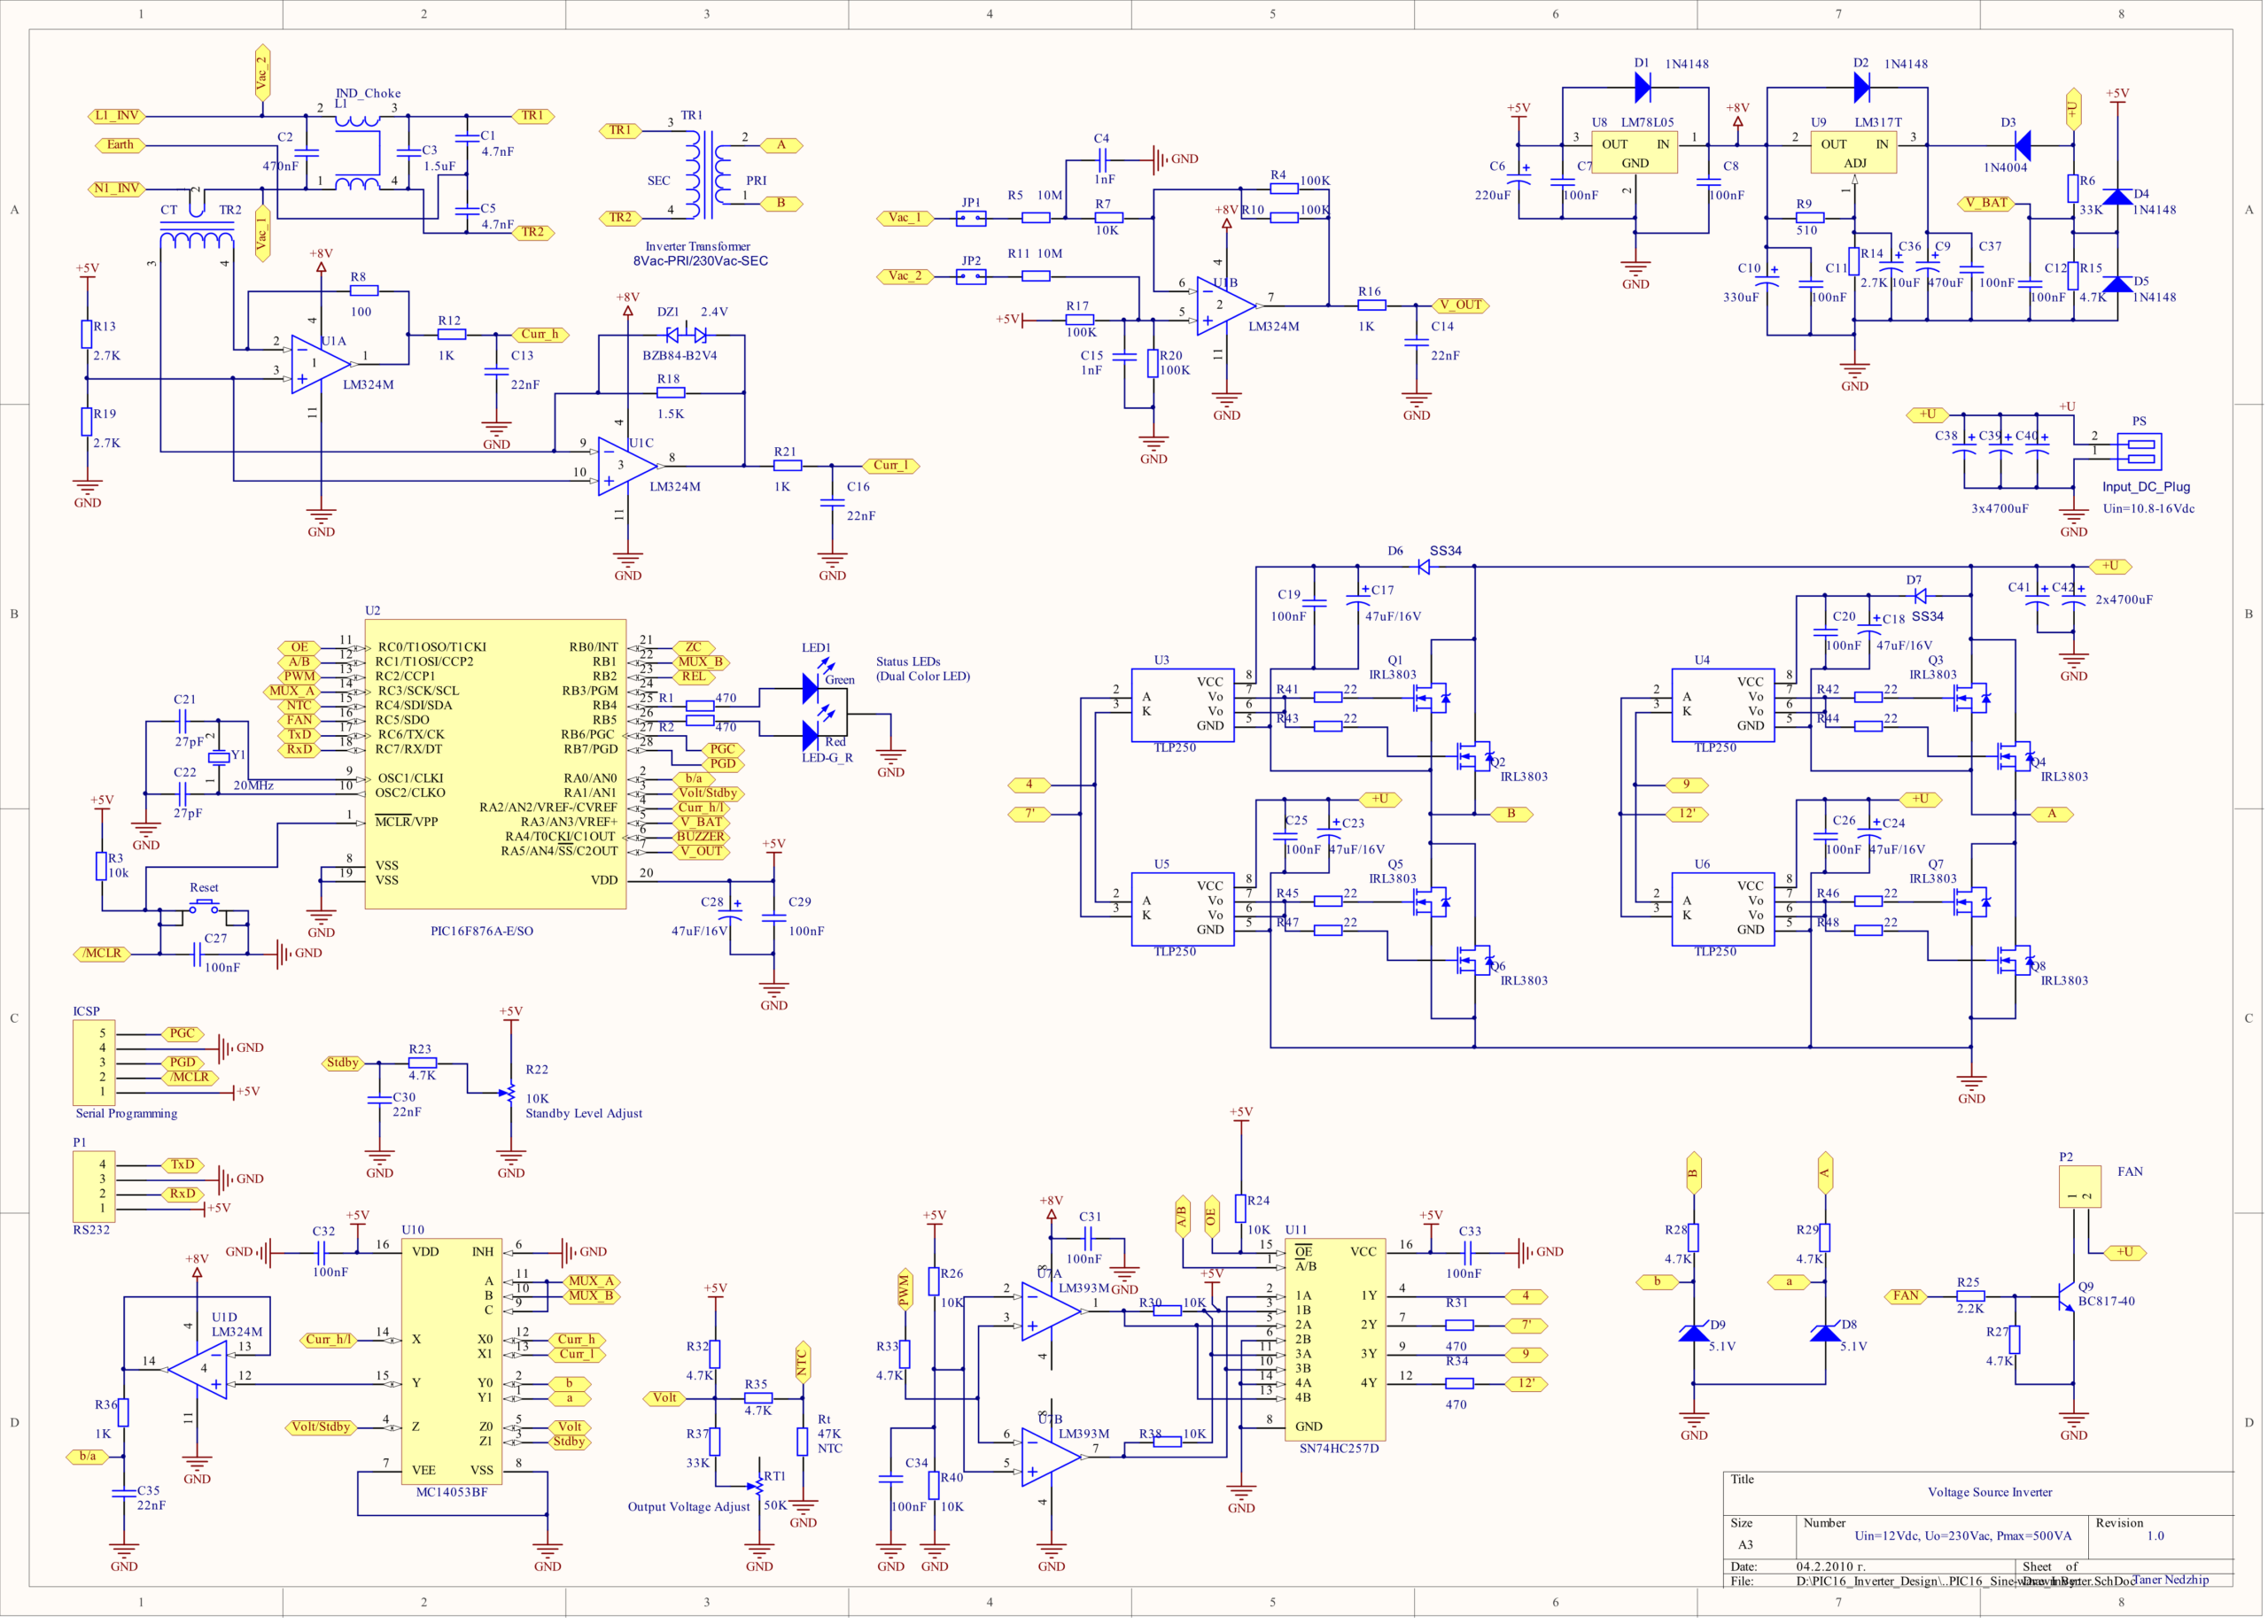Select the U2 PIC16F876A microcontroller block
This screenshot has width=2268, height=1624.
[495, 763]
